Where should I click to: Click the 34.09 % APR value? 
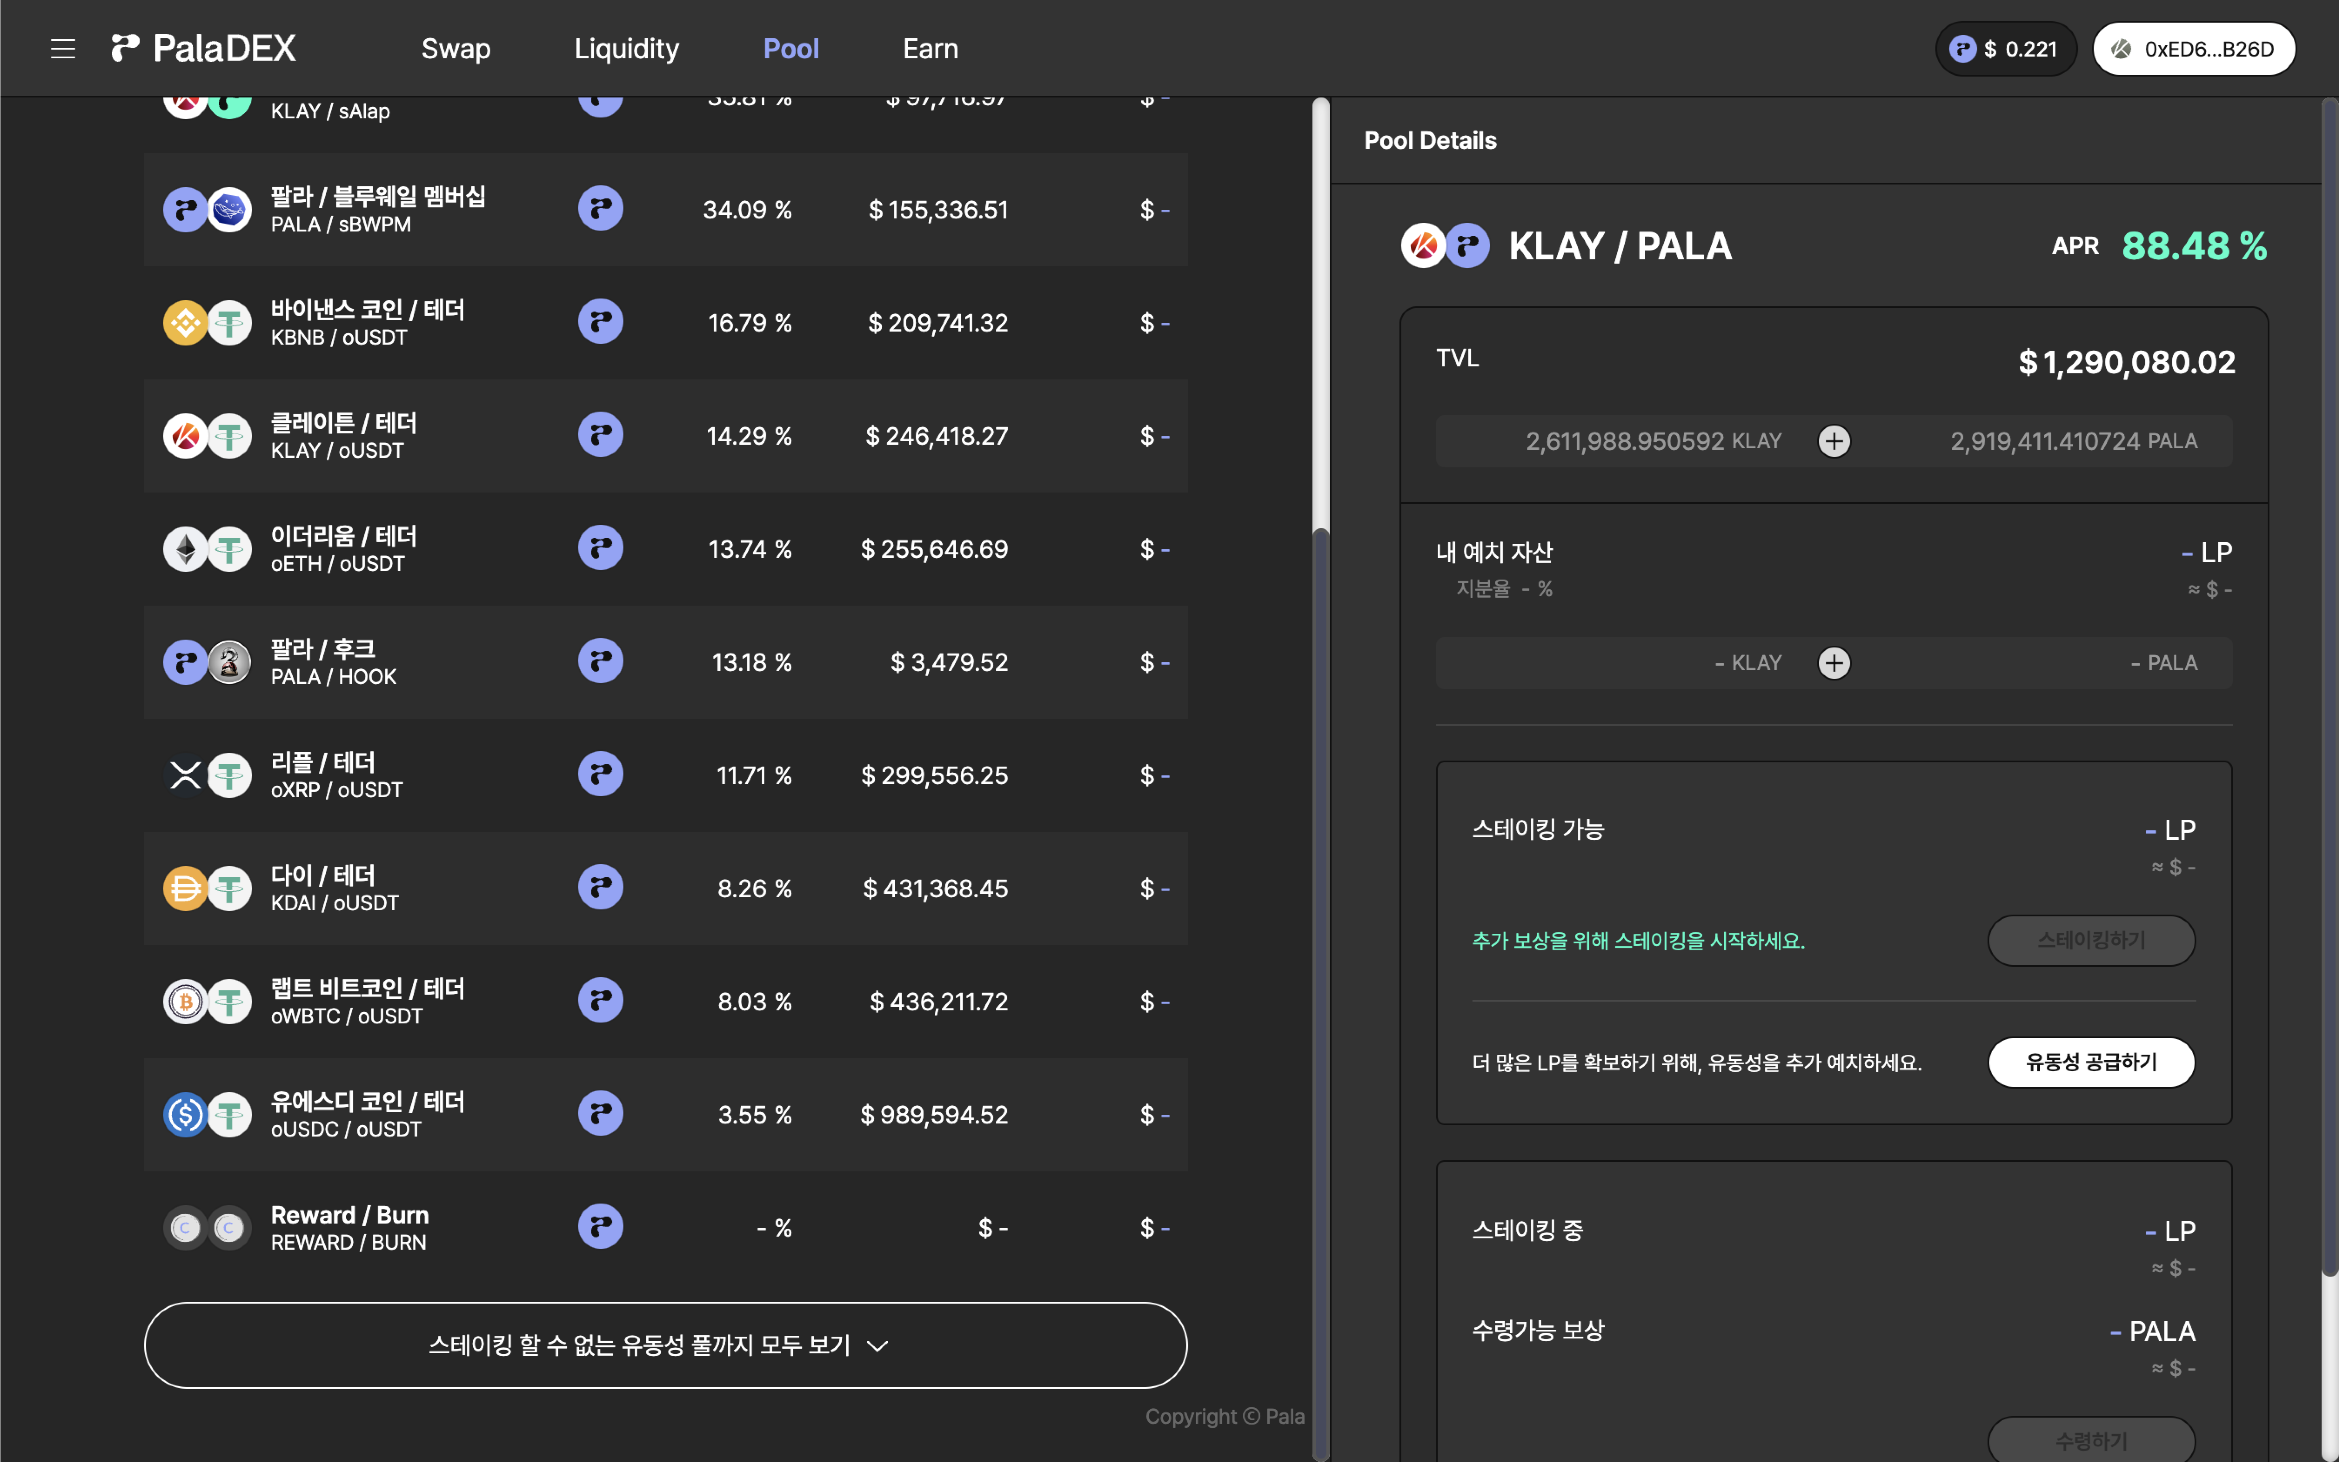[x=747, y=210]
